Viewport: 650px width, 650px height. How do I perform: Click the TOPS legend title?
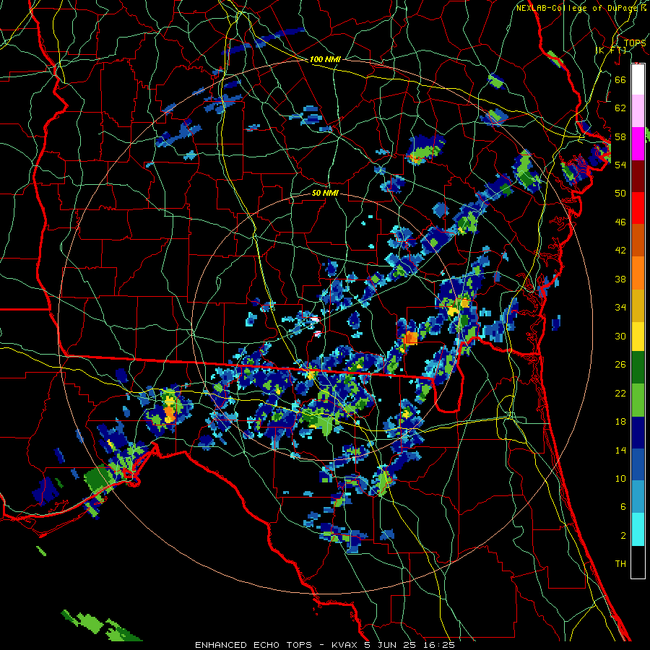(635, 43)
